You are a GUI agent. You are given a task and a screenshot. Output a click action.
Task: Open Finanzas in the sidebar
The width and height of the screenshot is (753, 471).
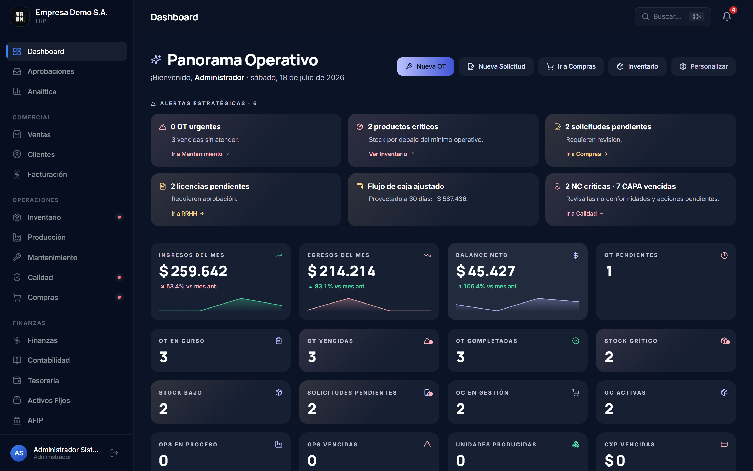(x=67, y=340)
